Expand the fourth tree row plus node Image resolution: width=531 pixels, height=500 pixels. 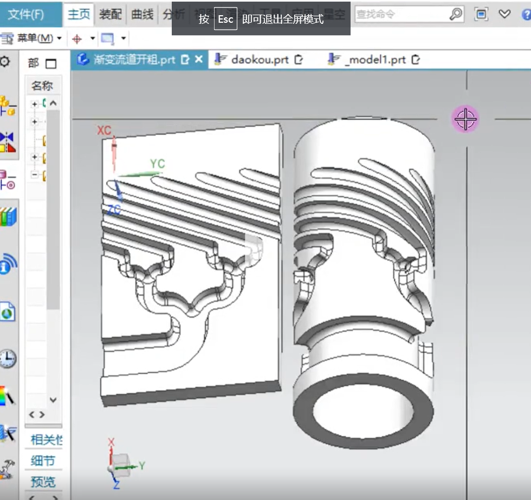click(34, 157)
